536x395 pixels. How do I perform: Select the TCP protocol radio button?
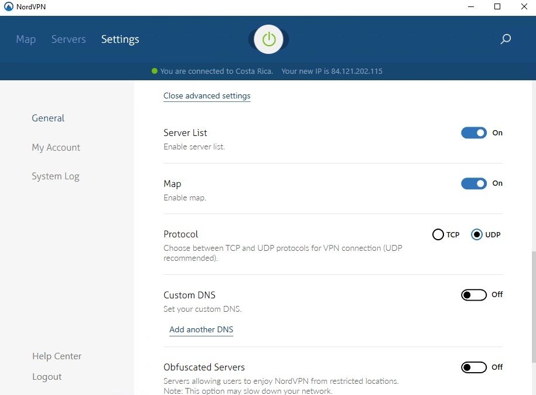pos(438,235)
